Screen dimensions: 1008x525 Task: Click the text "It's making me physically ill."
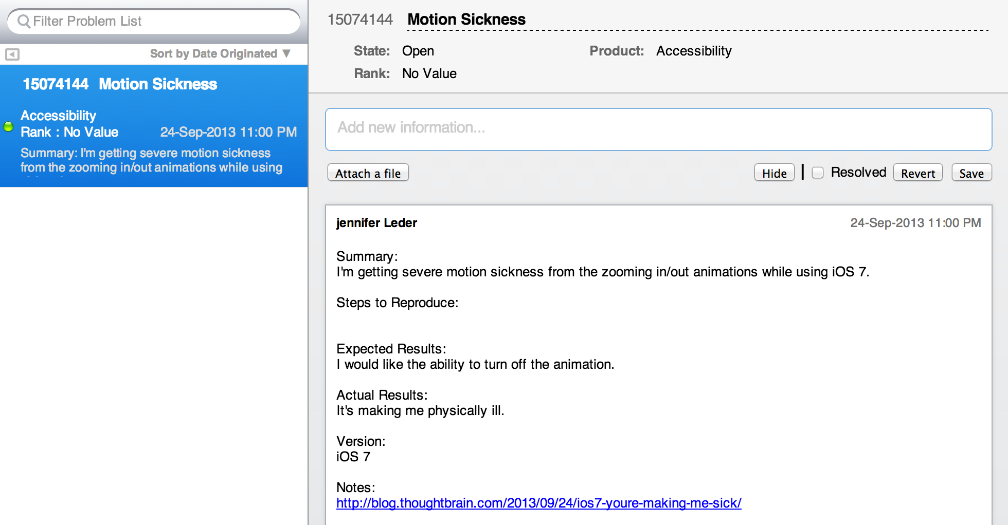click(x=420, y=410)
